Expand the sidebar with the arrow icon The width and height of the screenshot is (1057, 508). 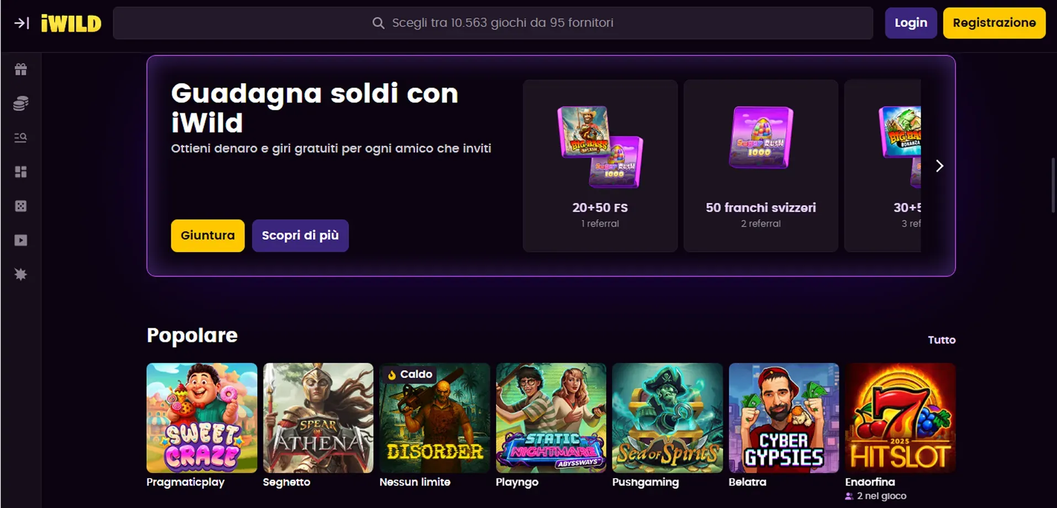click(x=22, y=23)
